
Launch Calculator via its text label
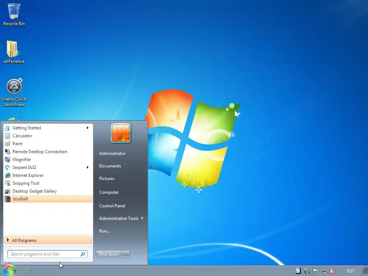coord(22,136)
